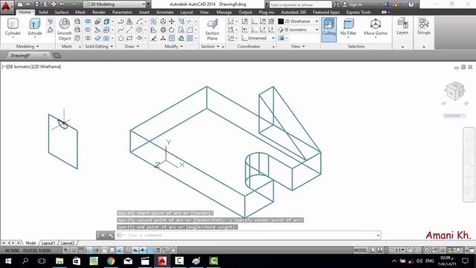The height and width of the screenshot is (268, 476).
Task: Switch to the Annotate ribbon tab
Action: tap(164, 12)
